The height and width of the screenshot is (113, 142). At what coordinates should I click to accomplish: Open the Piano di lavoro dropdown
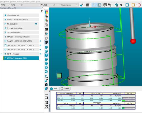[x=69, y=5]
